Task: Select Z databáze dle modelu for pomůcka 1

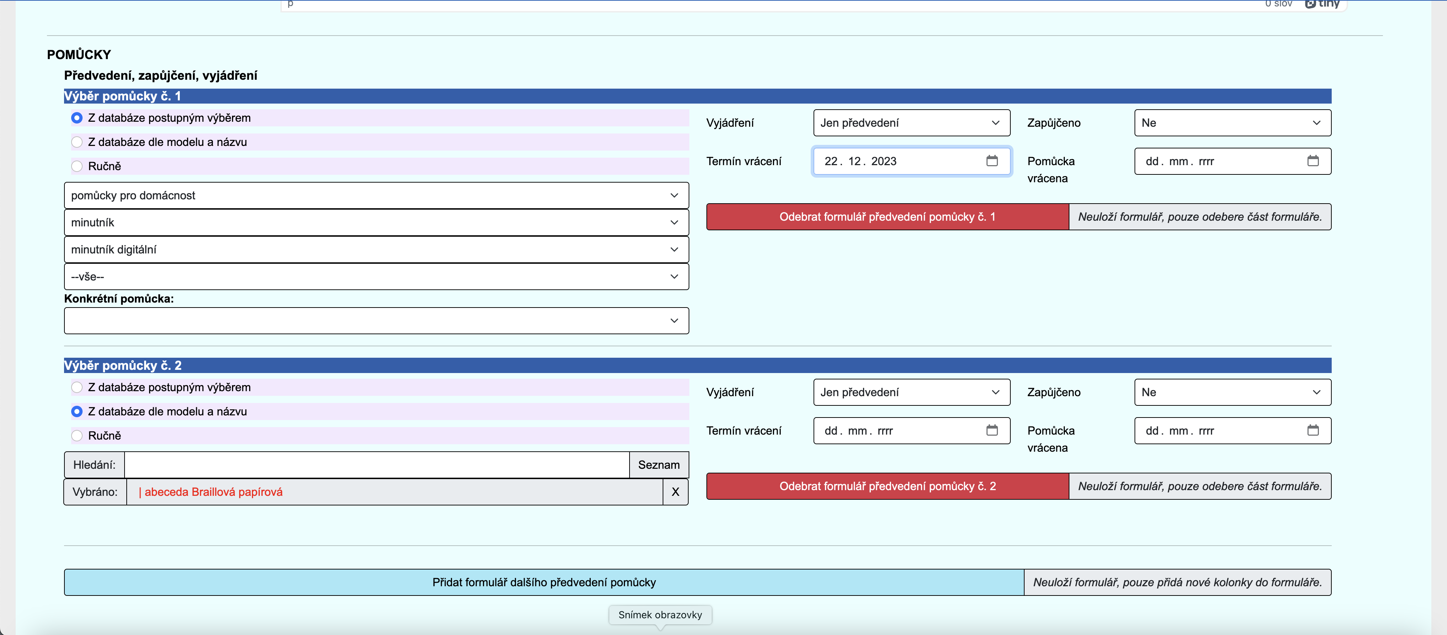Action: pos(77,142)
